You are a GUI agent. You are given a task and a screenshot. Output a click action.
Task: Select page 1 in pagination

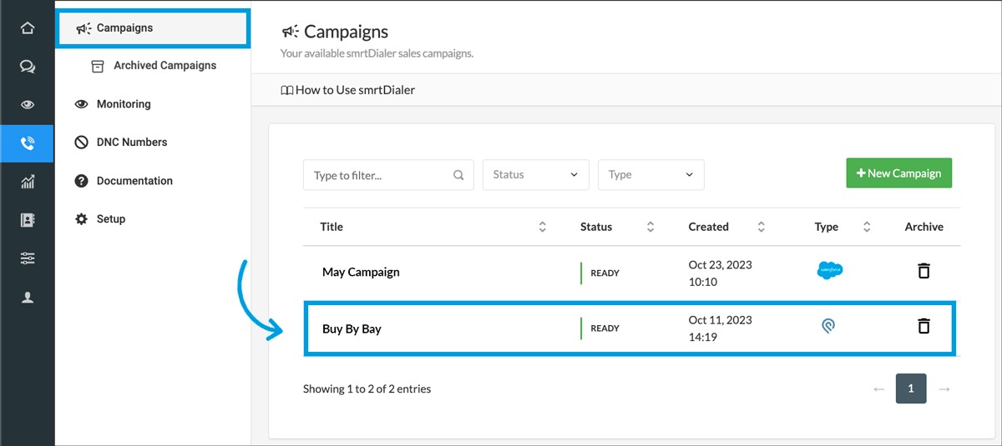click(x=911, y=388)
